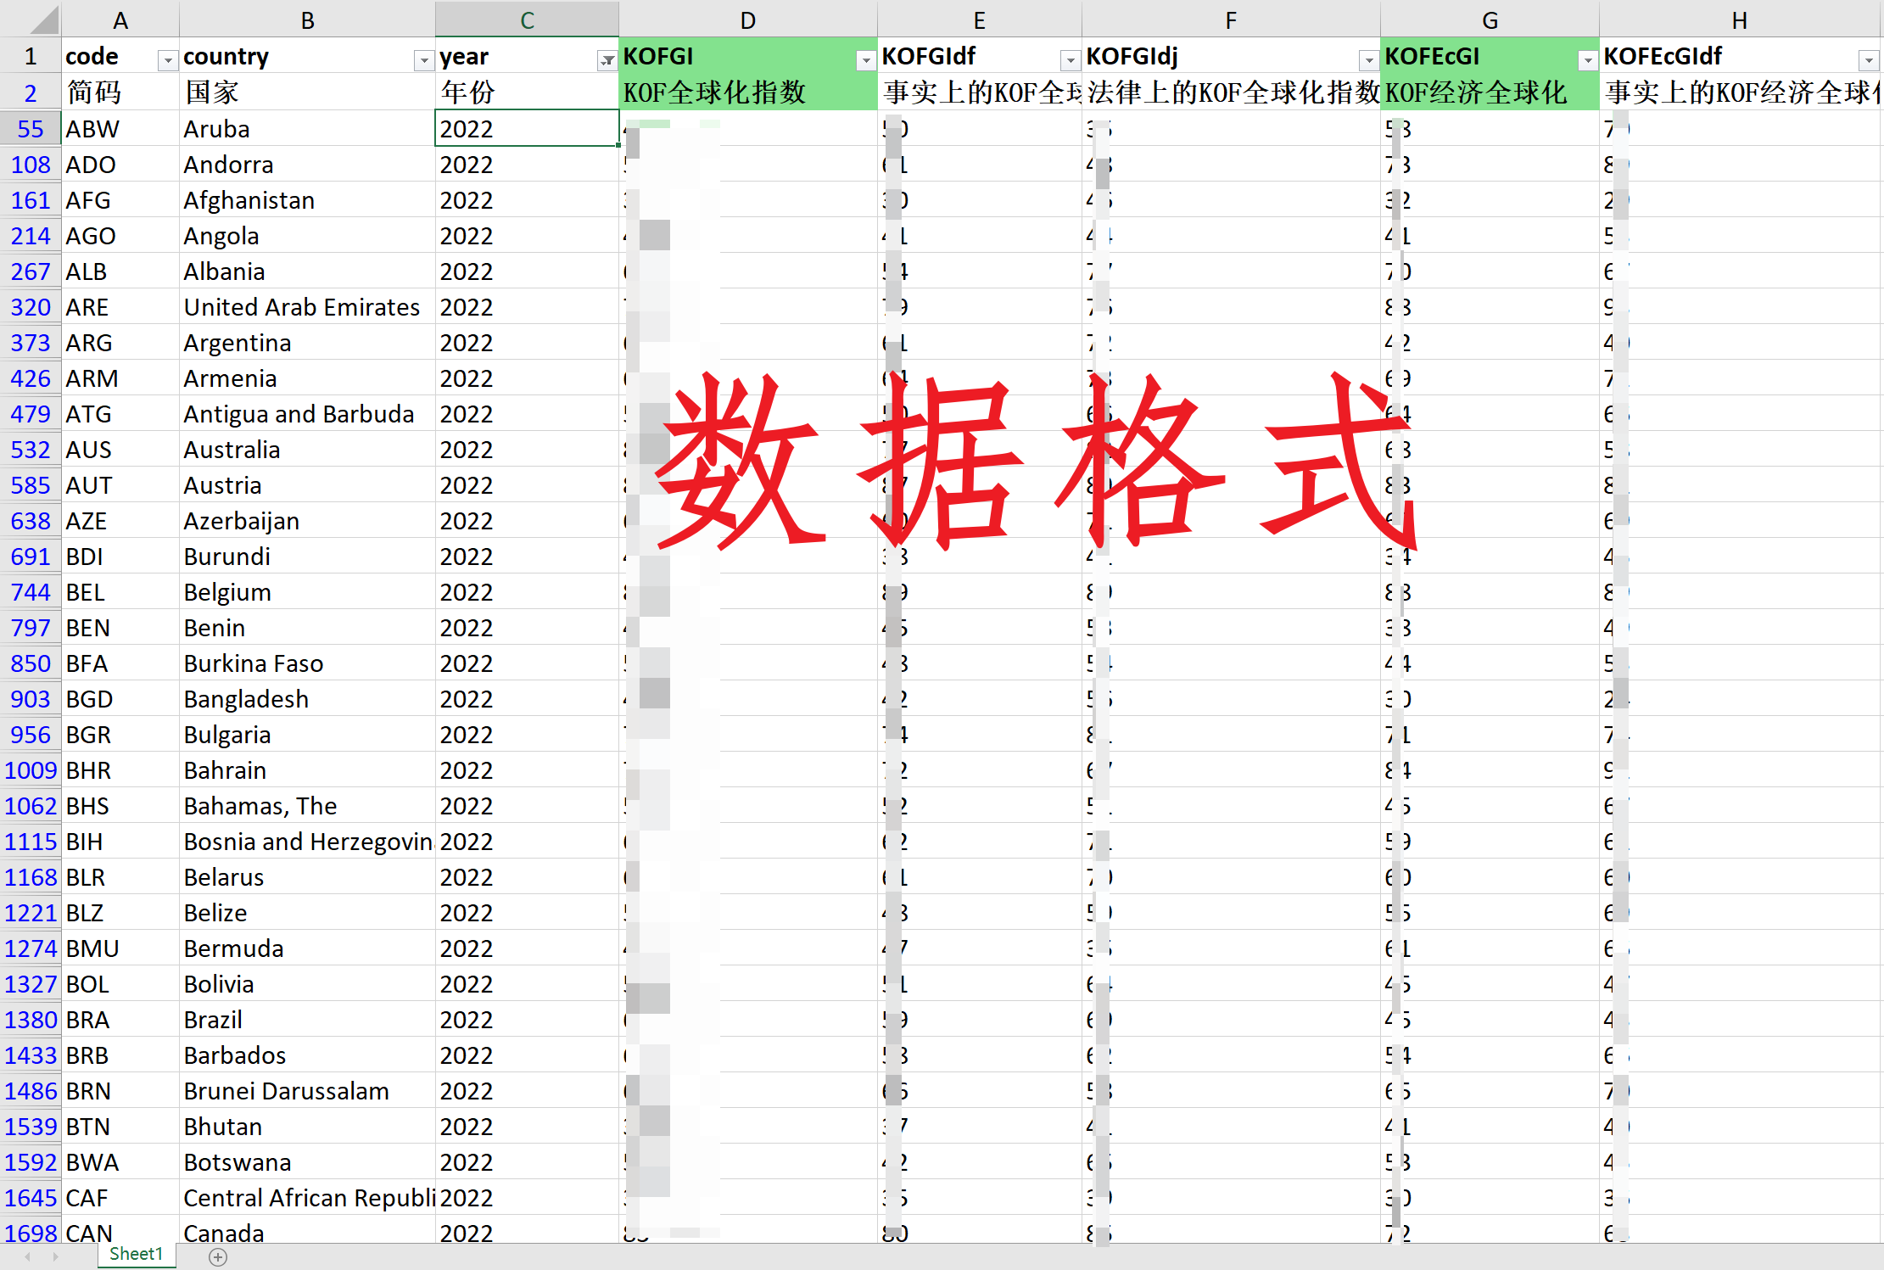Expand the KOFEcGI filter dropdown
Image resolution: width=1884 pixels, height=1270 pixels.
tap(1587, 59)
